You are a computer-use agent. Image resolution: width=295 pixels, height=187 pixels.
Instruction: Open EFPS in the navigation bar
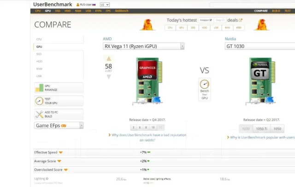[x=98, y=11]
